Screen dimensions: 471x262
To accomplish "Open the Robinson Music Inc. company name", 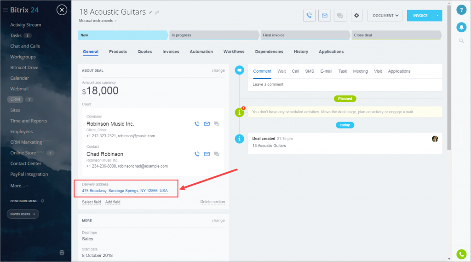I will point(110,124).
